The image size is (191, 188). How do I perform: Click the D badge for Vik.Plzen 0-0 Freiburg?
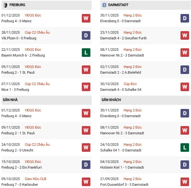pos(86,35)
